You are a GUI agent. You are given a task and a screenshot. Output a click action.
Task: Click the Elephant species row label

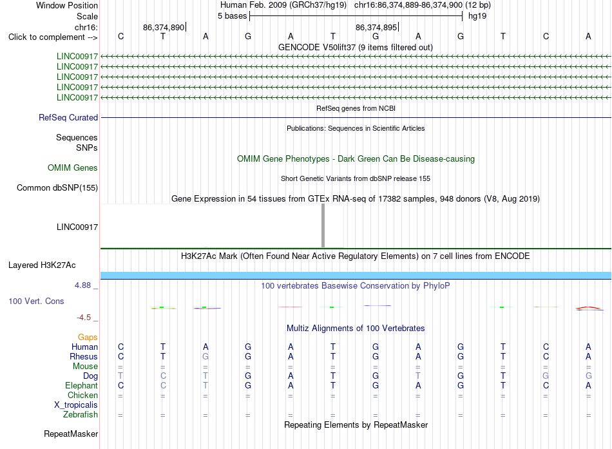(x=82, y=385)
